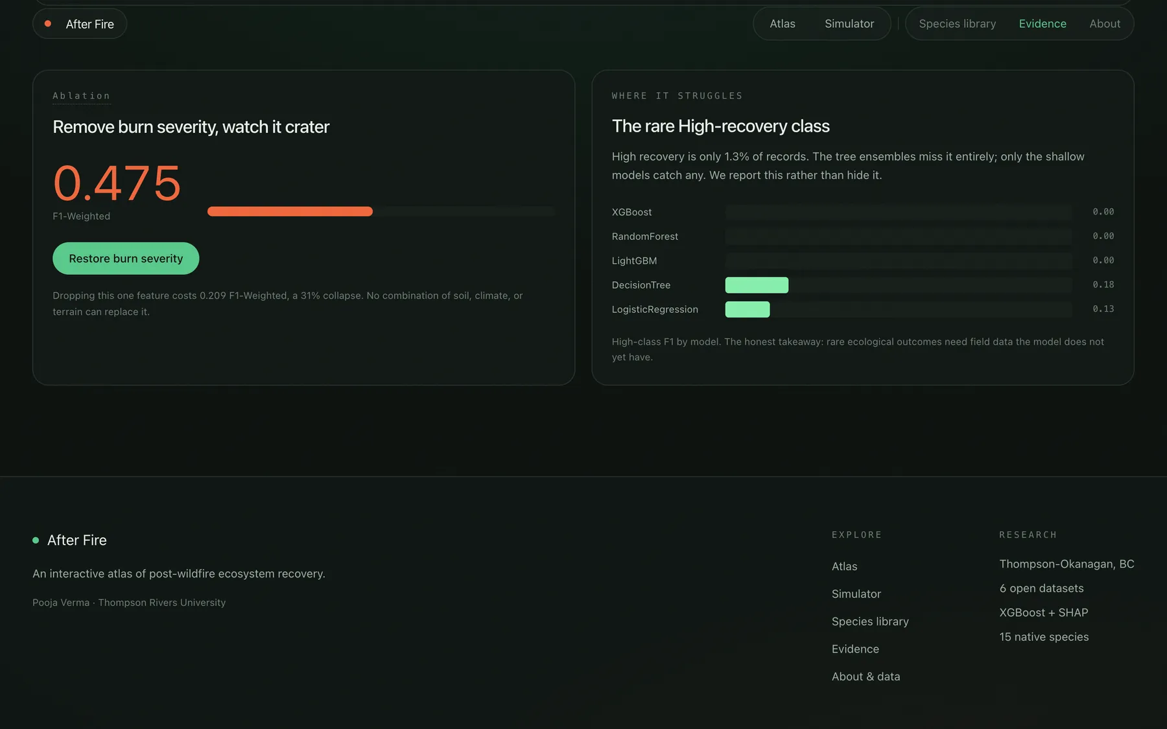The height and width of the screenshot is (729, 1167).
Task: Click the XGBoost empty bar track
Action: [898, 212]
